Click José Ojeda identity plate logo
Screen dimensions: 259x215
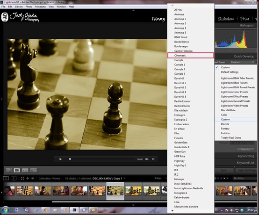(x=20, y=17)
